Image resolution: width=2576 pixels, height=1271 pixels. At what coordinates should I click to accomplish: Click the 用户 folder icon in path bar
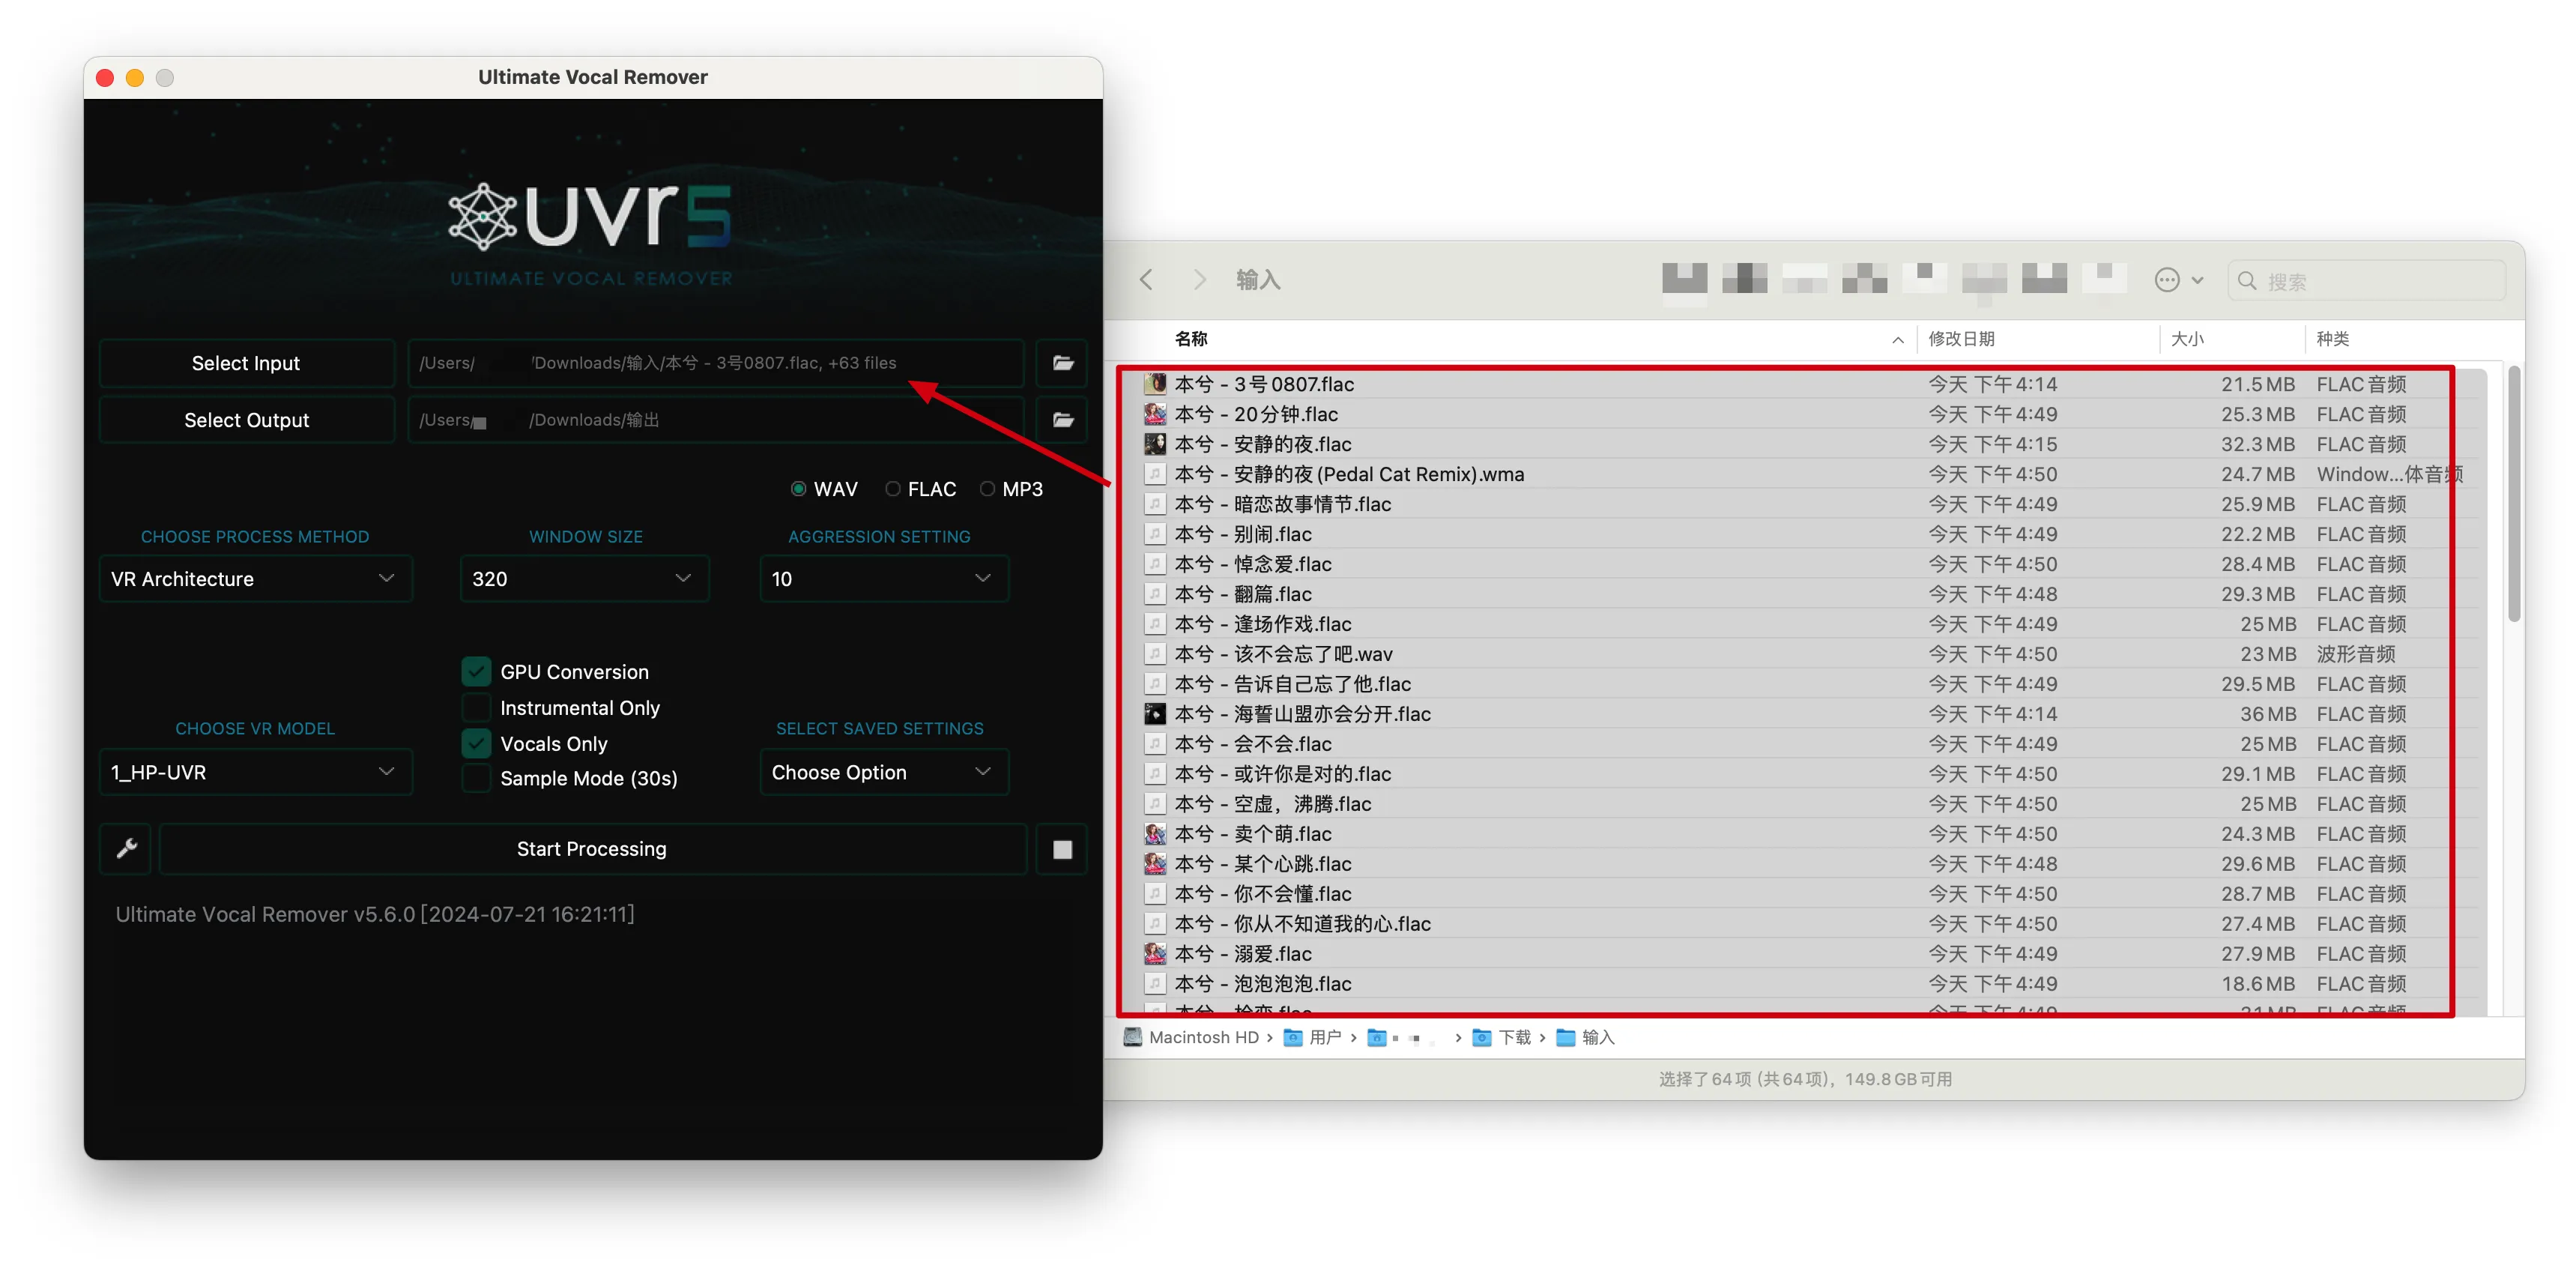1293,1037
